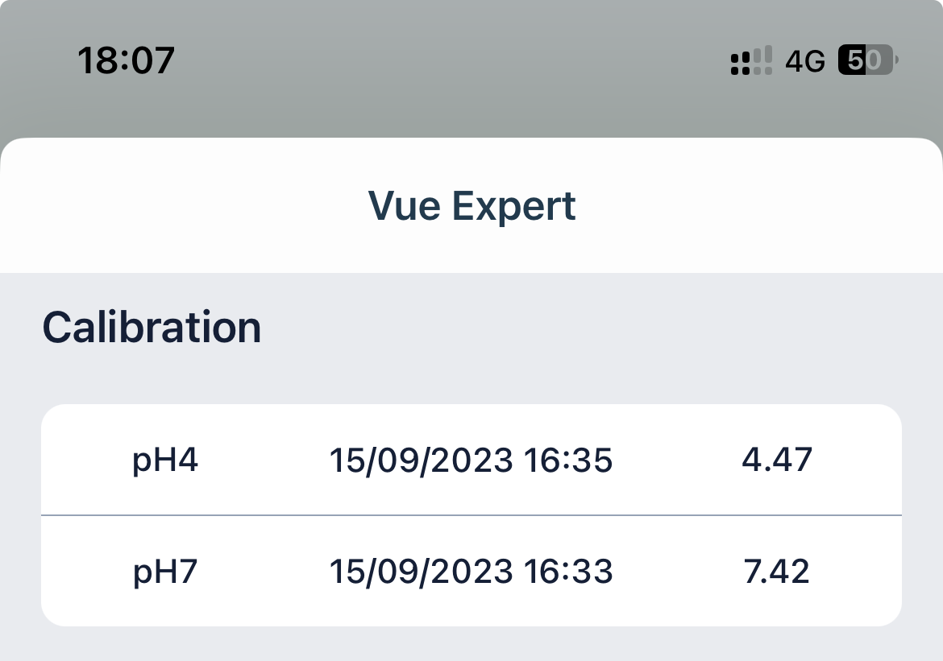The height and width of the screenshot is (661, 943).
Task: Tap the divider line between calibration rows
Action: 471,514
